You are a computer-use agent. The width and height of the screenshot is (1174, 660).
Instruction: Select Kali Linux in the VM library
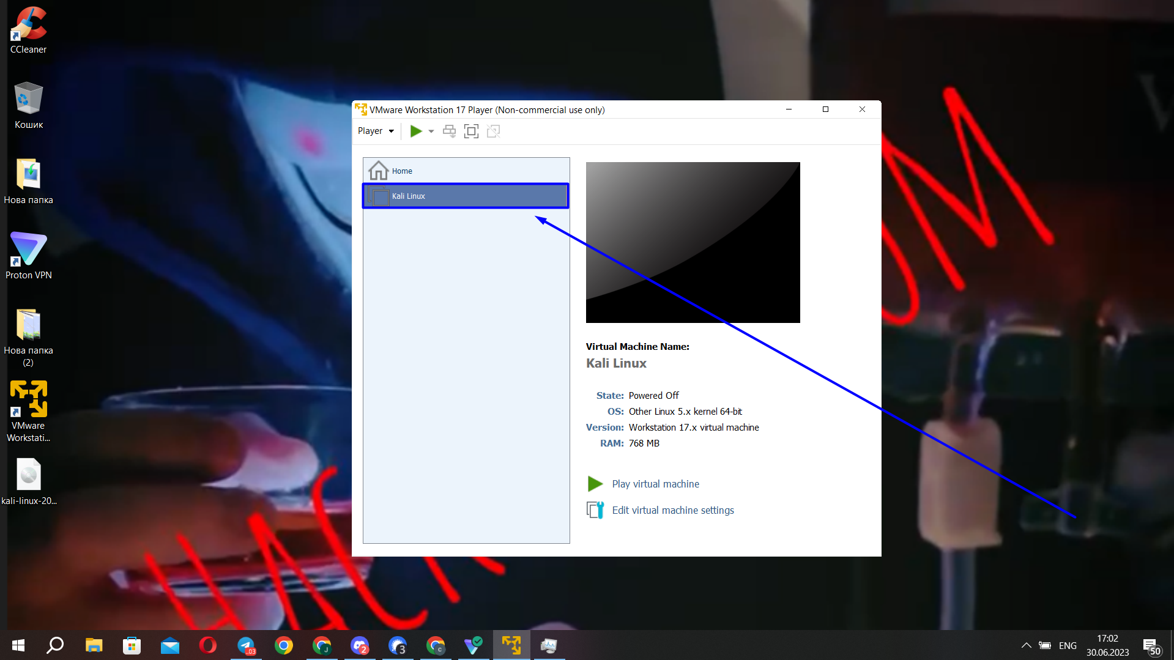(466, 196)
